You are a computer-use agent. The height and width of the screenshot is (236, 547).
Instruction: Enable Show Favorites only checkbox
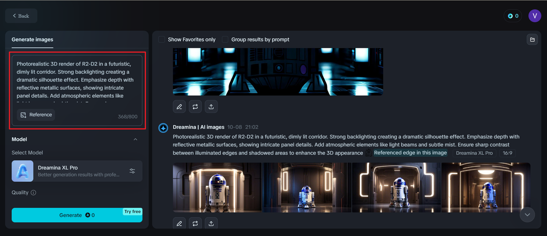(162, 39)
